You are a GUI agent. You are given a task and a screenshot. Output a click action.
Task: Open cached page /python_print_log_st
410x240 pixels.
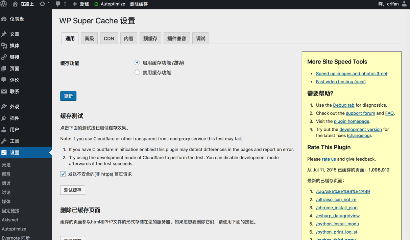(337, 232)
